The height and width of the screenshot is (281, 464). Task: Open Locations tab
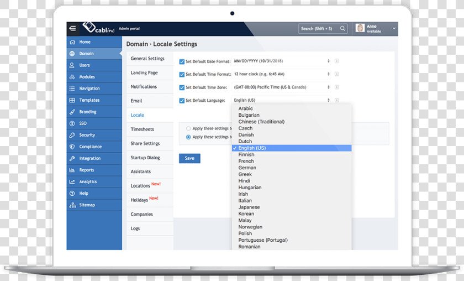coord(150,186)
